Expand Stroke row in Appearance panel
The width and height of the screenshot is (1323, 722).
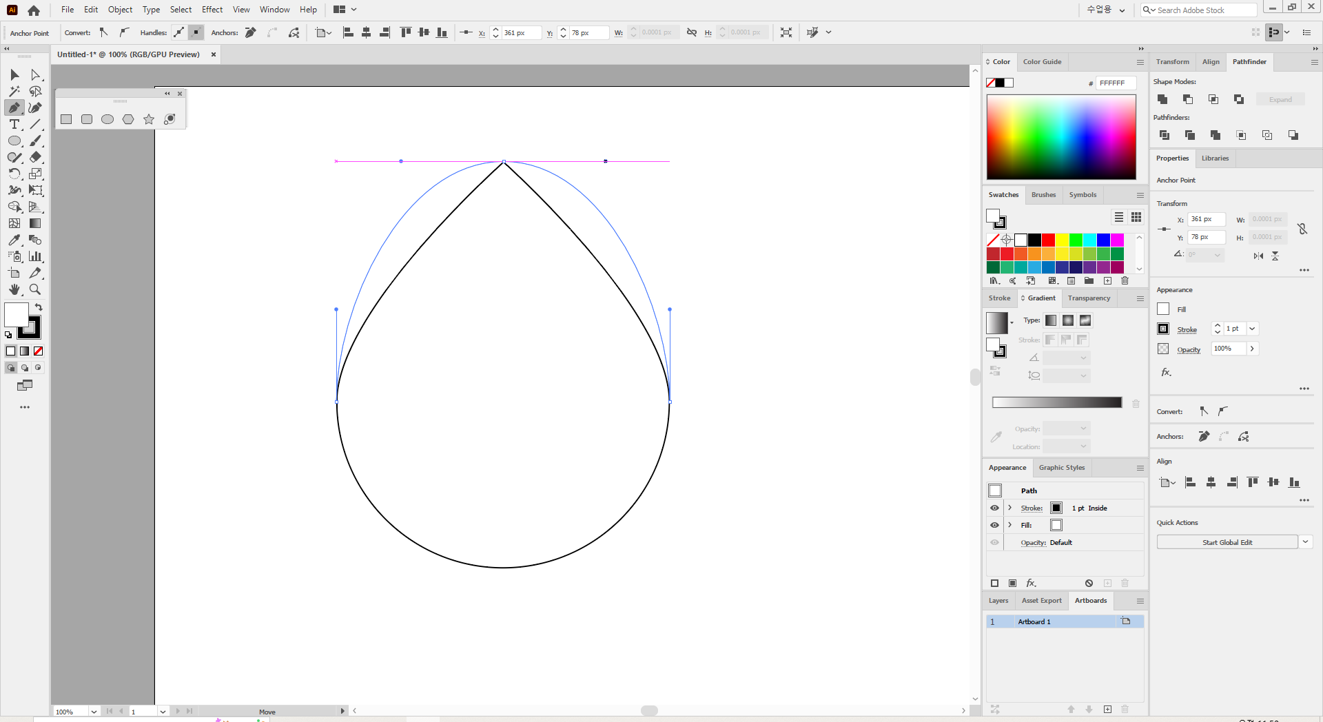pyautogui.click(x=1010, y=508)
